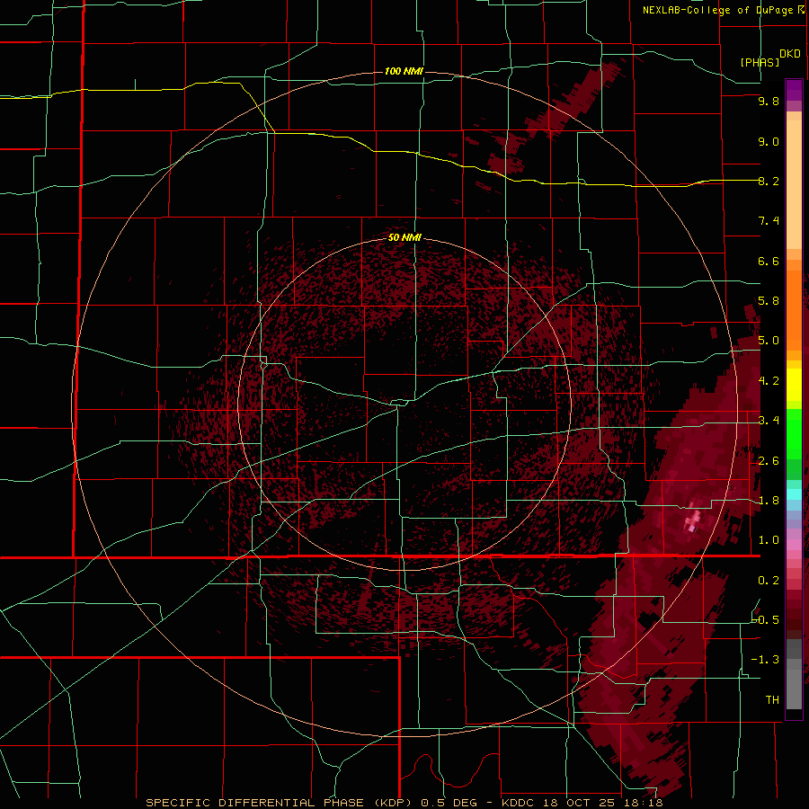The height and width of the screenshot is (809, 809).
Task: Click the [PHAS] units label
Action: coord(760,62)
